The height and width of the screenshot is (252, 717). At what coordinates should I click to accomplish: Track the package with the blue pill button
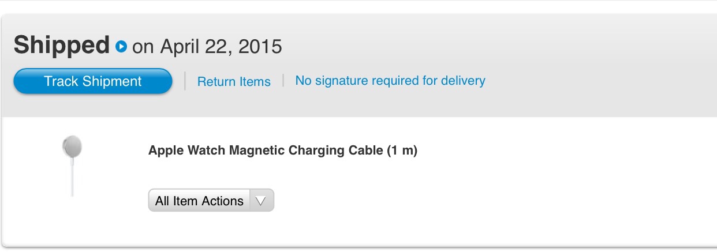pyautogui.click(x=93, y=81)
